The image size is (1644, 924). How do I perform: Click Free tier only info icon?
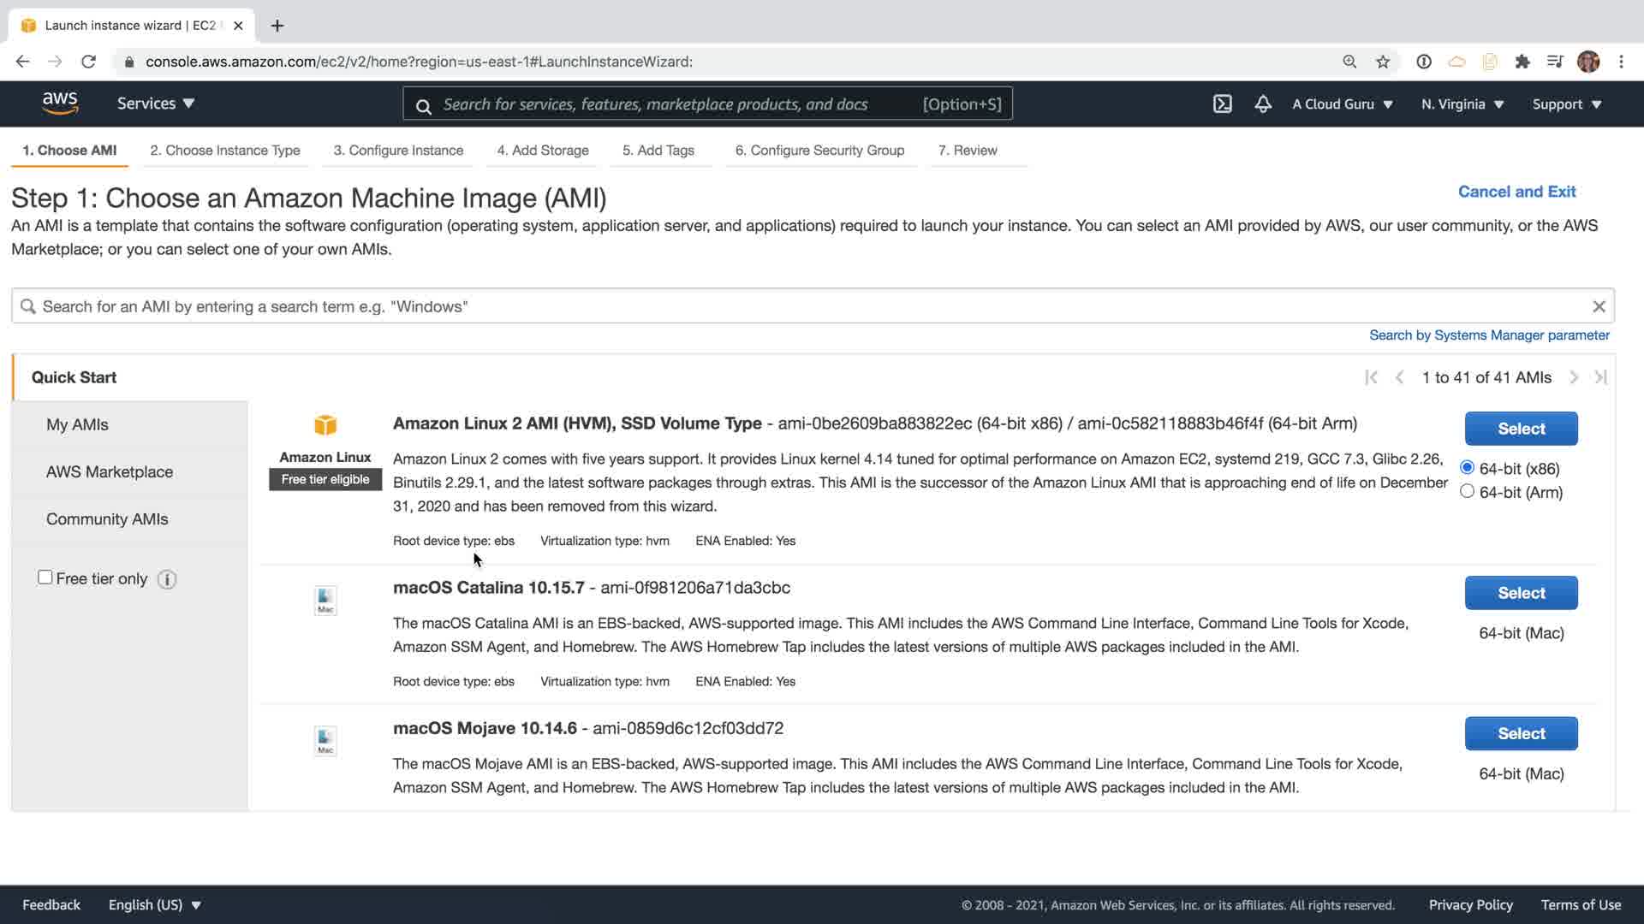pyautogui.click(x=167, y=579)
